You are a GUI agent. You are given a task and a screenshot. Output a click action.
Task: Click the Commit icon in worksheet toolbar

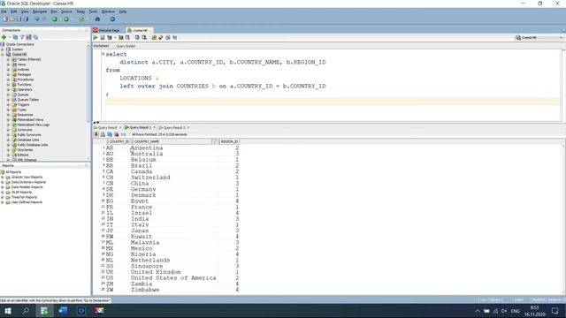(x=137, y=37)
